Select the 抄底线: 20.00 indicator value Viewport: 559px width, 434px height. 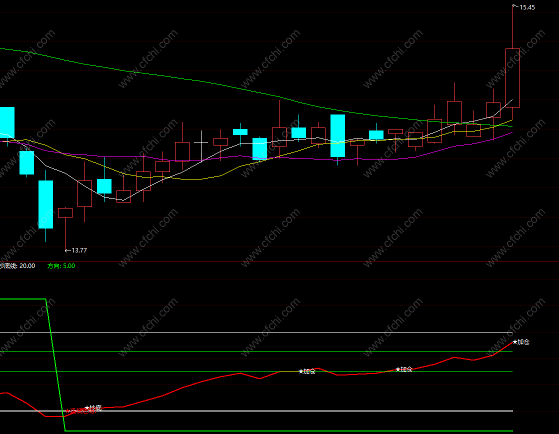[x=17, y=266]
